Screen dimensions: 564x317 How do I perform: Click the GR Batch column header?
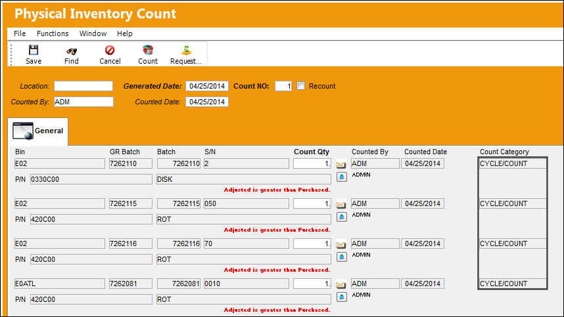tap(125, 152)
